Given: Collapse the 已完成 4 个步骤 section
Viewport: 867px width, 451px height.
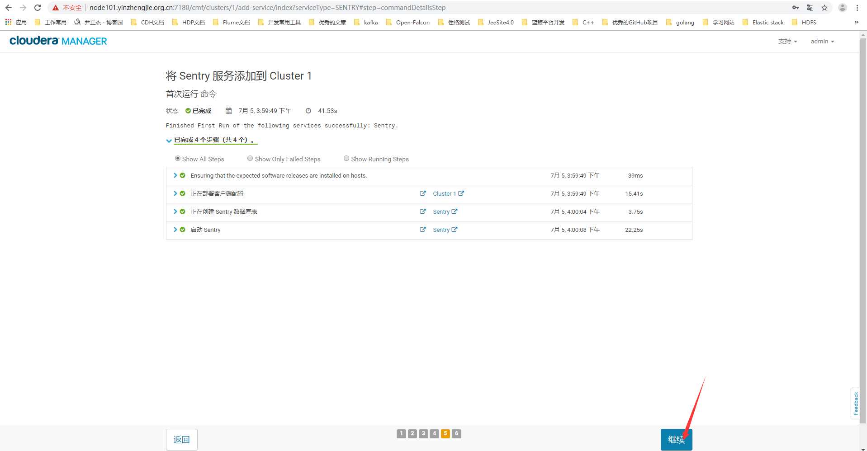Looking at the screenshot, I should tap(169, 141).
